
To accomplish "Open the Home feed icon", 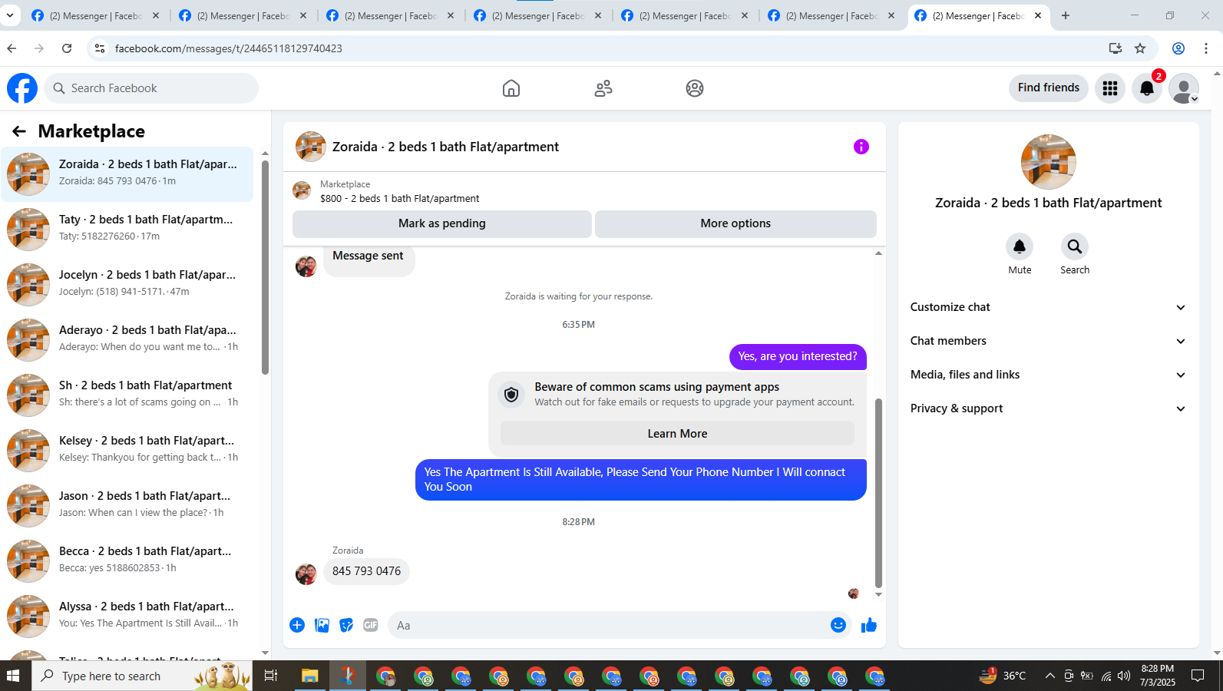I will coord(511,88).
